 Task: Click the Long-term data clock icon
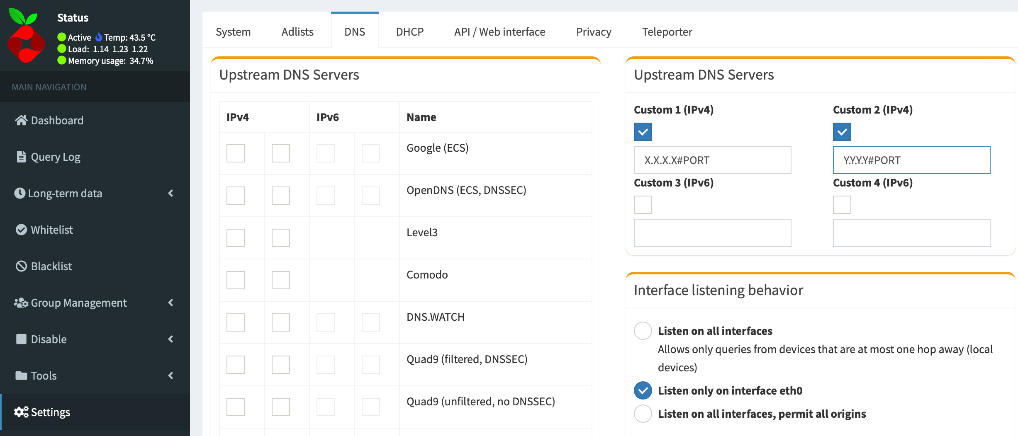click(x=20, y=193)
